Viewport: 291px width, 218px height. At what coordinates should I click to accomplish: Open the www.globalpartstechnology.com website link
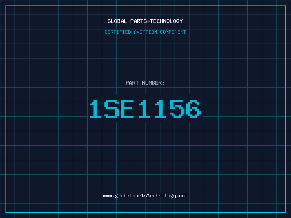pyautogui.click(x=145, y=196)
